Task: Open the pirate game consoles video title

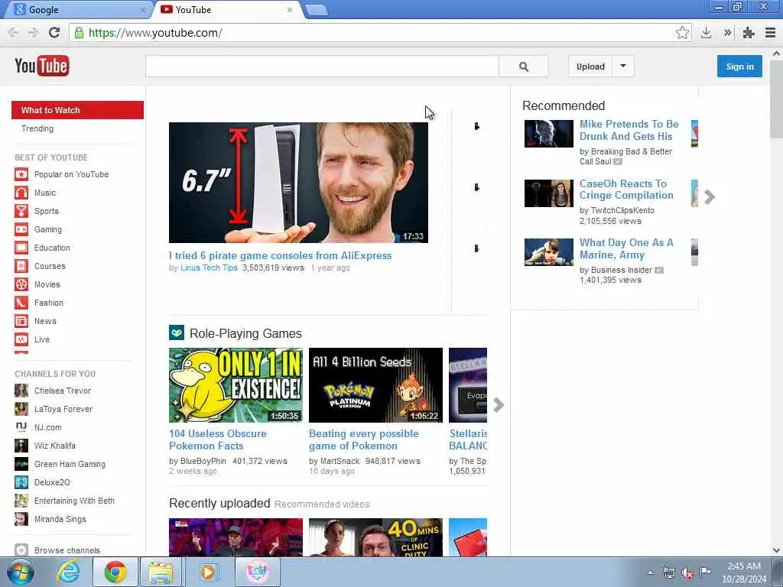Action: 280,255
